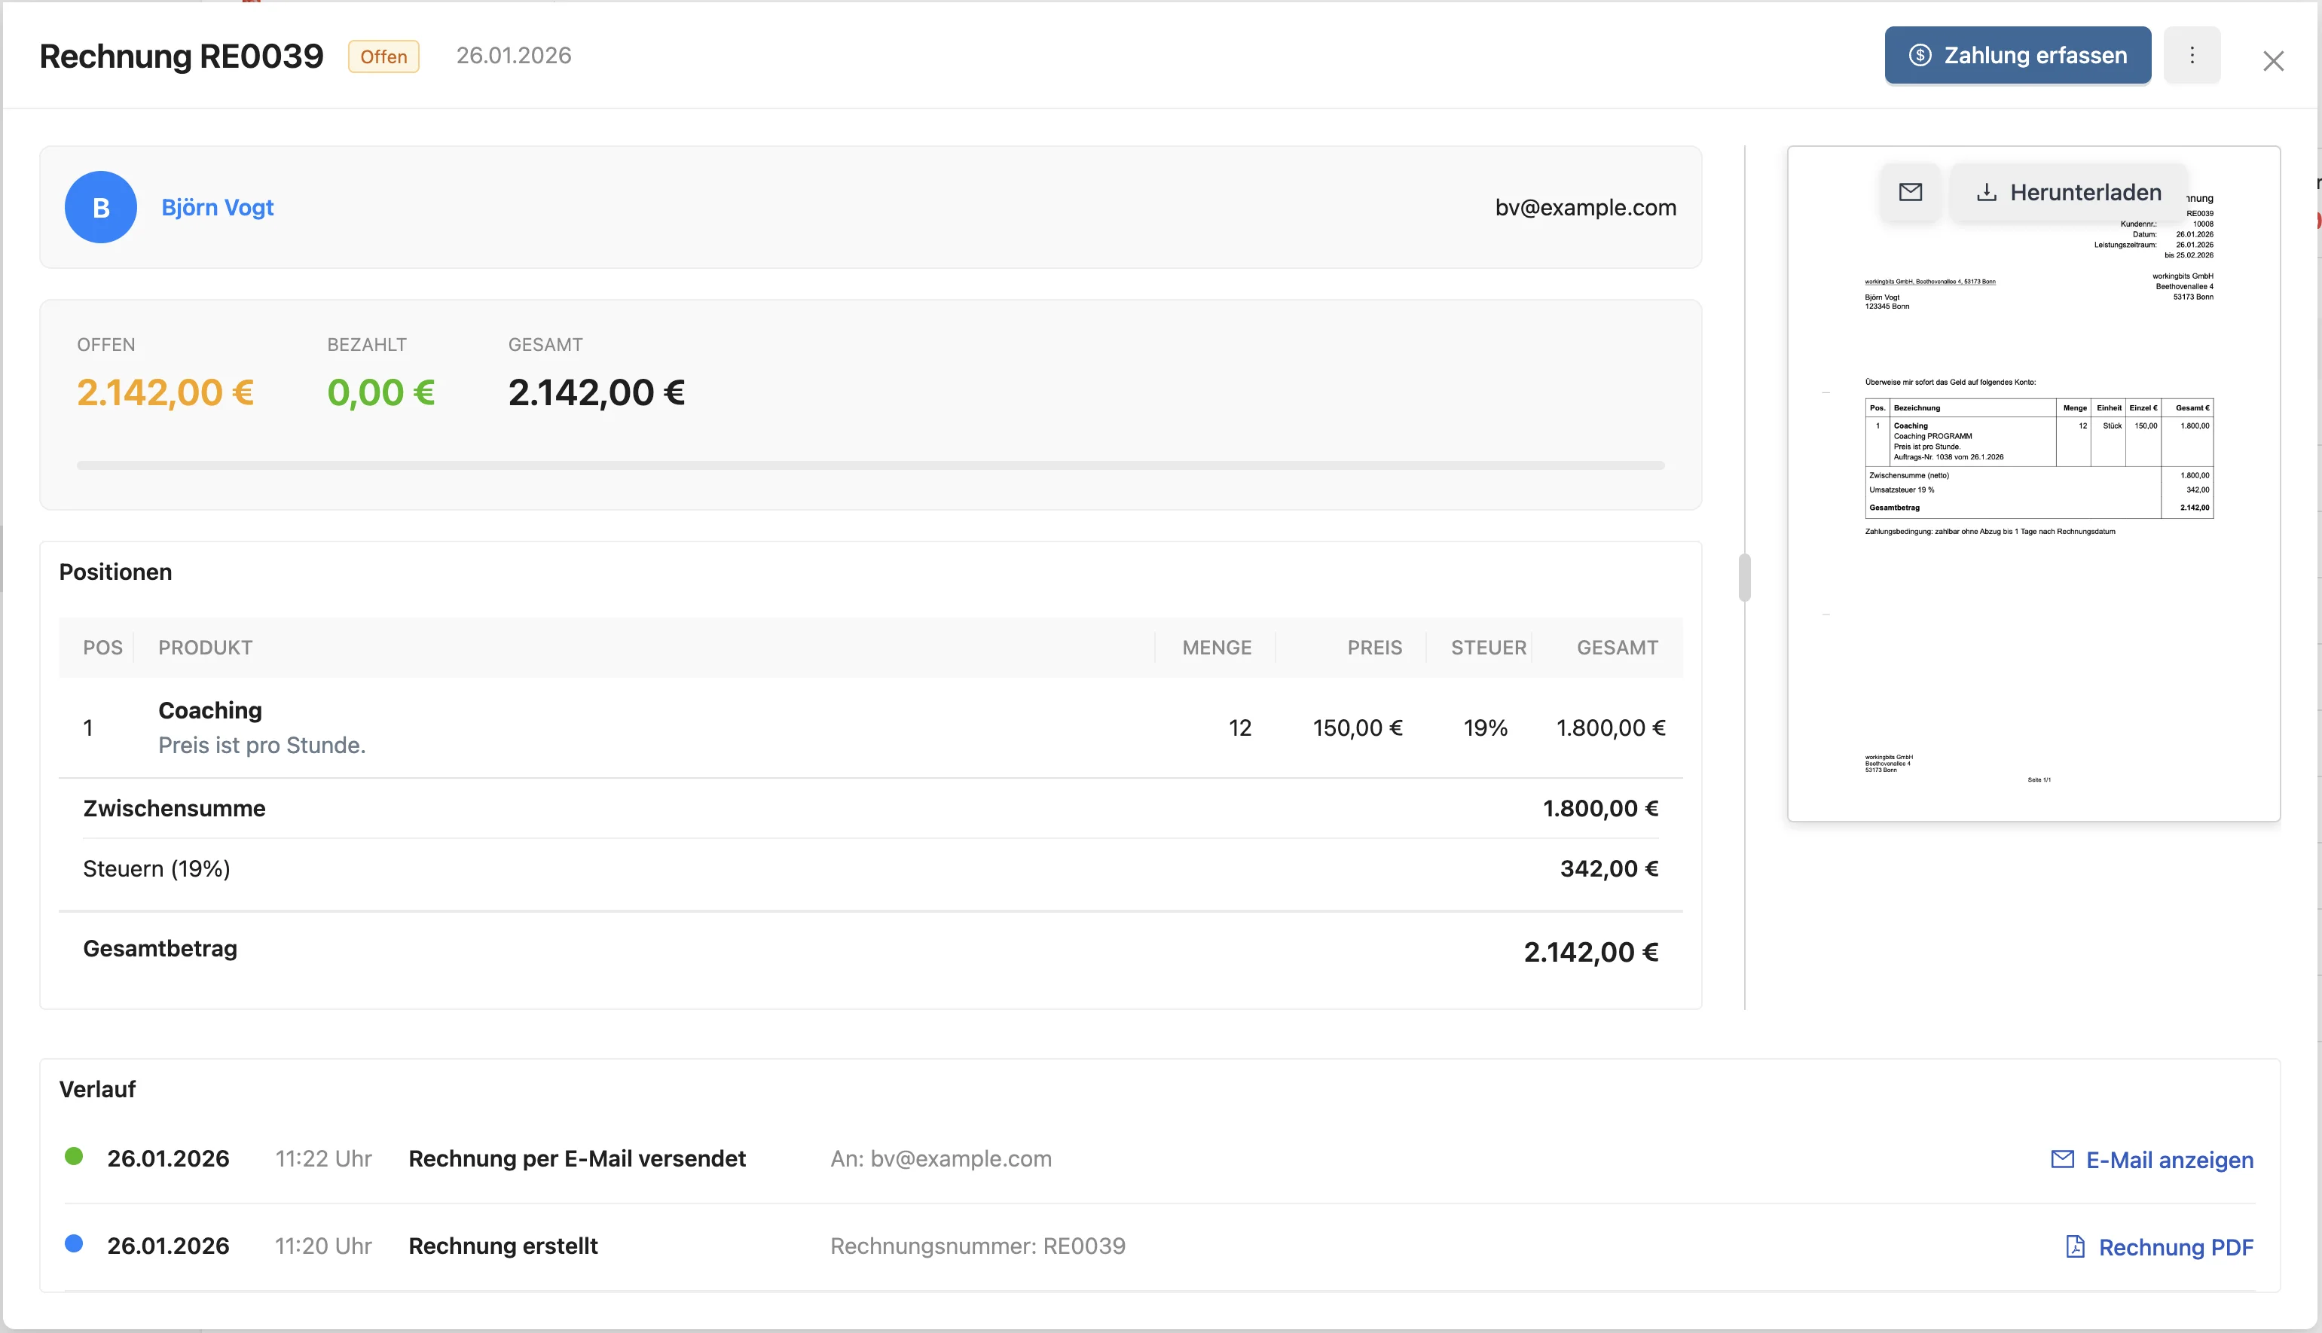This screenshot has height=1333, width=2322.
Task: Click the dollar coin icon in Zahlung erfassen
Action: 1920,56
